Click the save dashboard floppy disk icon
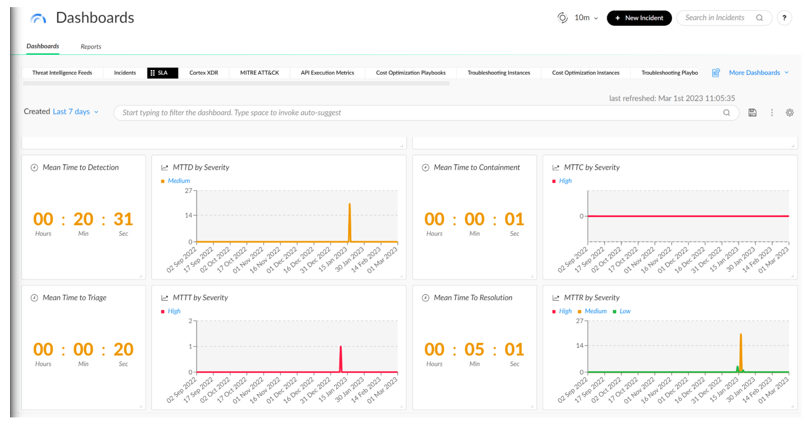Image resolution: width=805 pixels, height=424 pixels. [x=752, y=113]
